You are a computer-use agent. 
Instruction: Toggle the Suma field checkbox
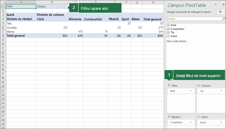[x=168, y=36]
